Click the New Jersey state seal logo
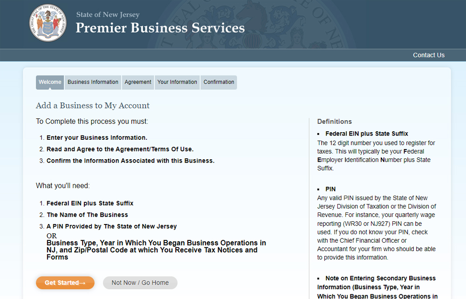This screenshot has height=299, width=466. pos(48,23)
